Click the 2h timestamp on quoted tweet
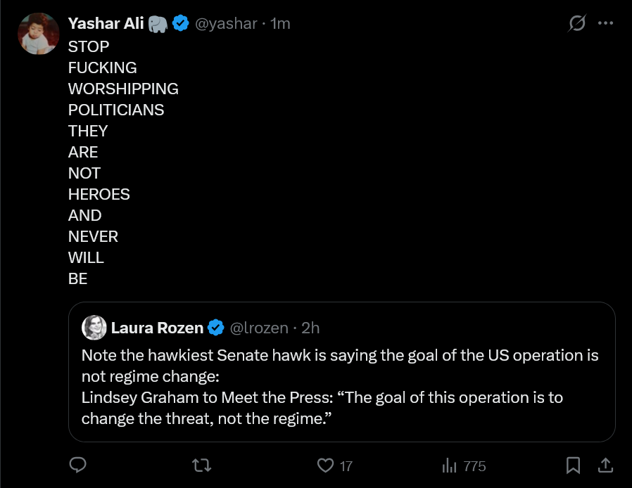 (x=310, y=328)
